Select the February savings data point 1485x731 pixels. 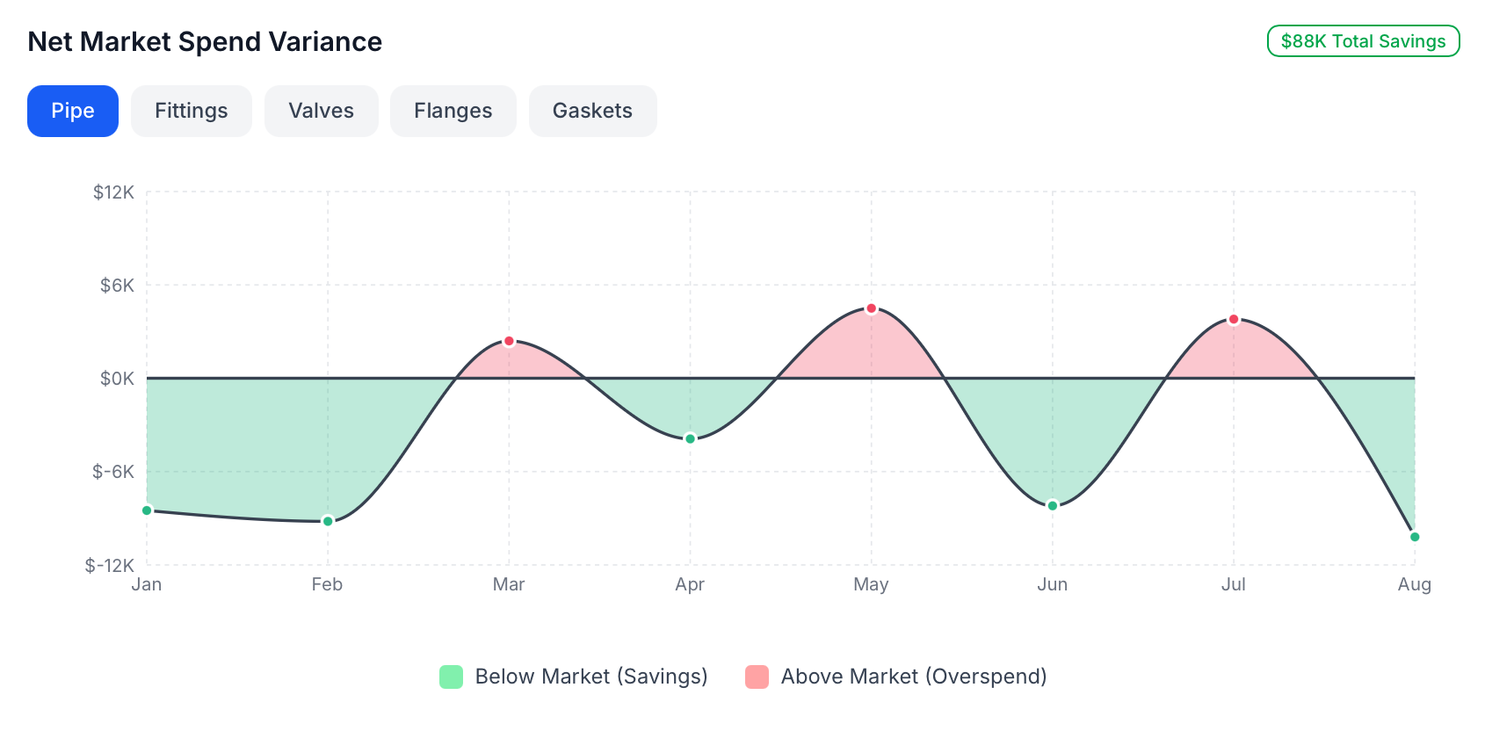pos(328,520)
